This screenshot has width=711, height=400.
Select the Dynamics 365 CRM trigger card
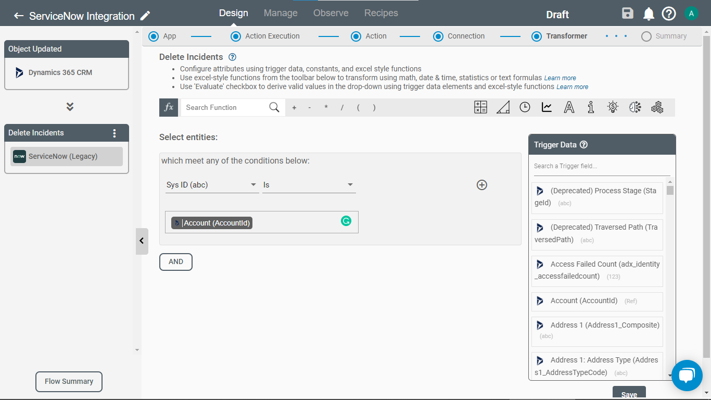tap(67, 73)
